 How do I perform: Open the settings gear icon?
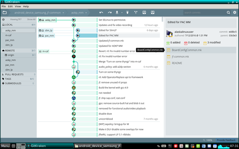pos(235,13)
